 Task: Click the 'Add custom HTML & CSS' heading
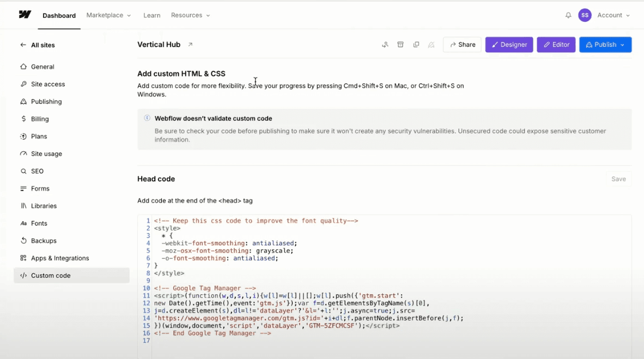click(181, 74)
